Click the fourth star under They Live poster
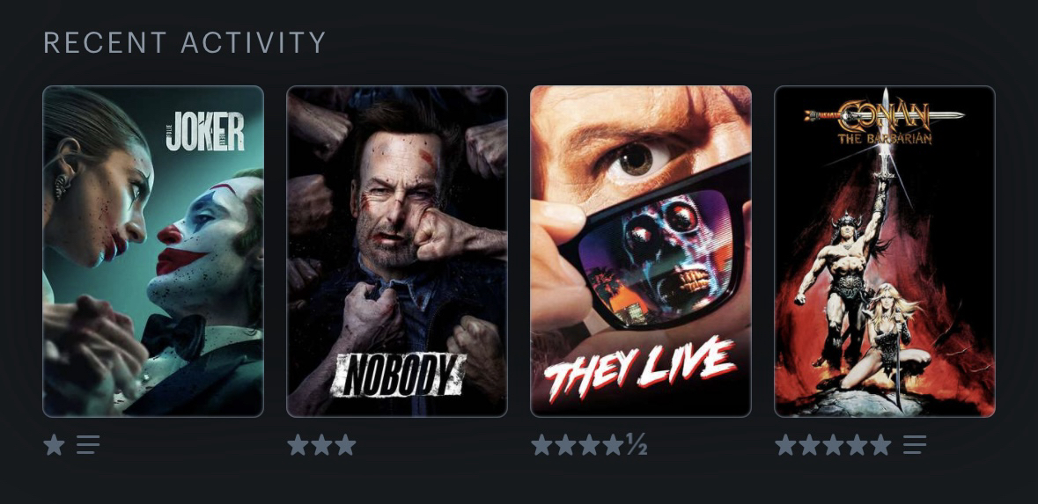1038x504 pixels. [613, 445]
